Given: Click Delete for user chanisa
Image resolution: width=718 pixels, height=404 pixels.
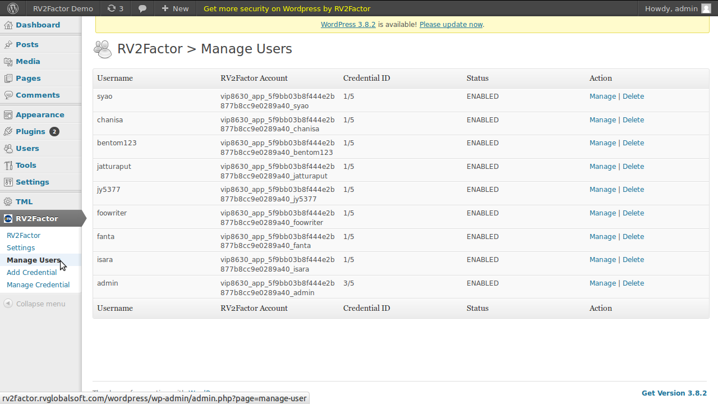Looking at the screenshot, I should tap(633, 120).
